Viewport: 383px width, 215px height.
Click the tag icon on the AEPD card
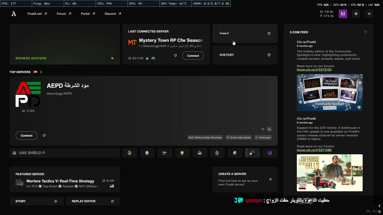click(x=263, y=129)
